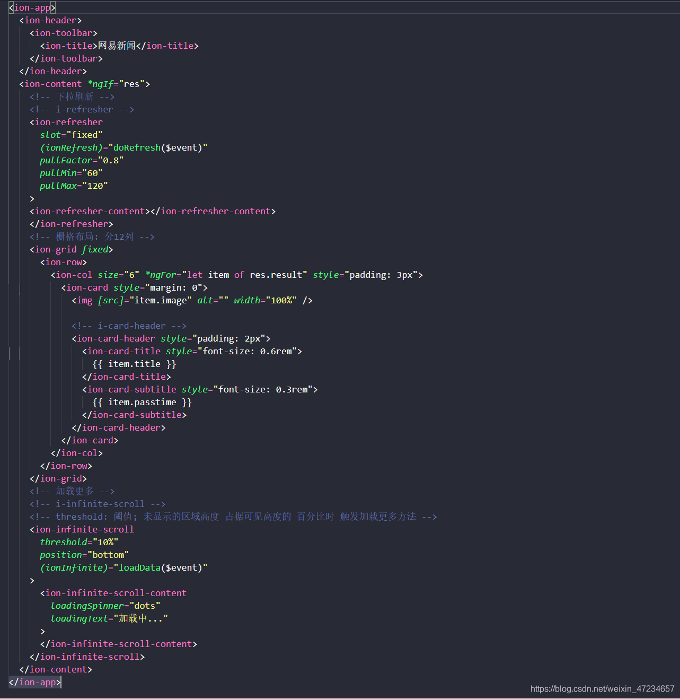Click the i-refresher comment

(x=82, y=109)
